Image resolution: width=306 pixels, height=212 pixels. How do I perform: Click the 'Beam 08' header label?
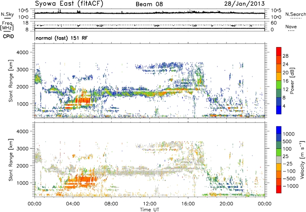pyautogui.click(x=149, y=4)
